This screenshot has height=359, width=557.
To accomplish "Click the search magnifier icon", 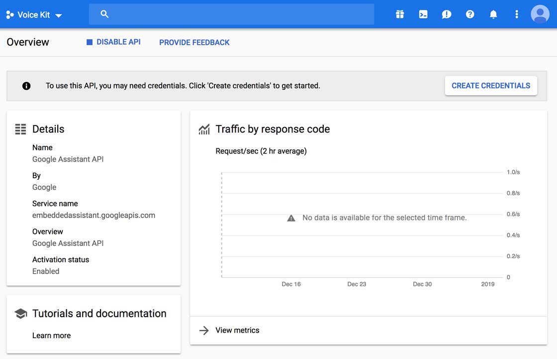I will [104, 14].
